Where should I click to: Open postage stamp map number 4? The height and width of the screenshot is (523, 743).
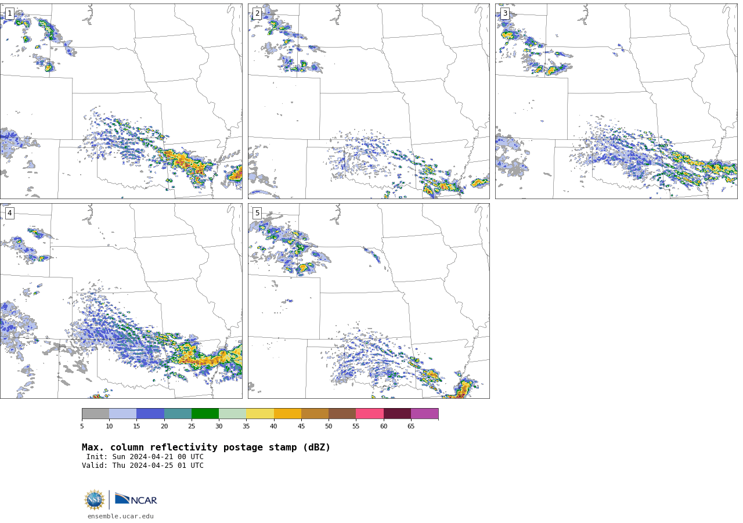click(121, 301)
